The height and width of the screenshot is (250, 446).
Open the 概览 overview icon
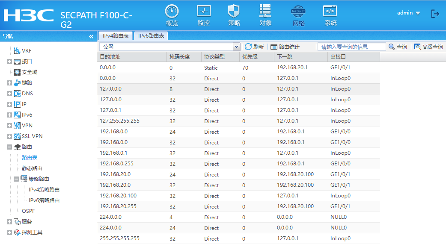(172, 12)
